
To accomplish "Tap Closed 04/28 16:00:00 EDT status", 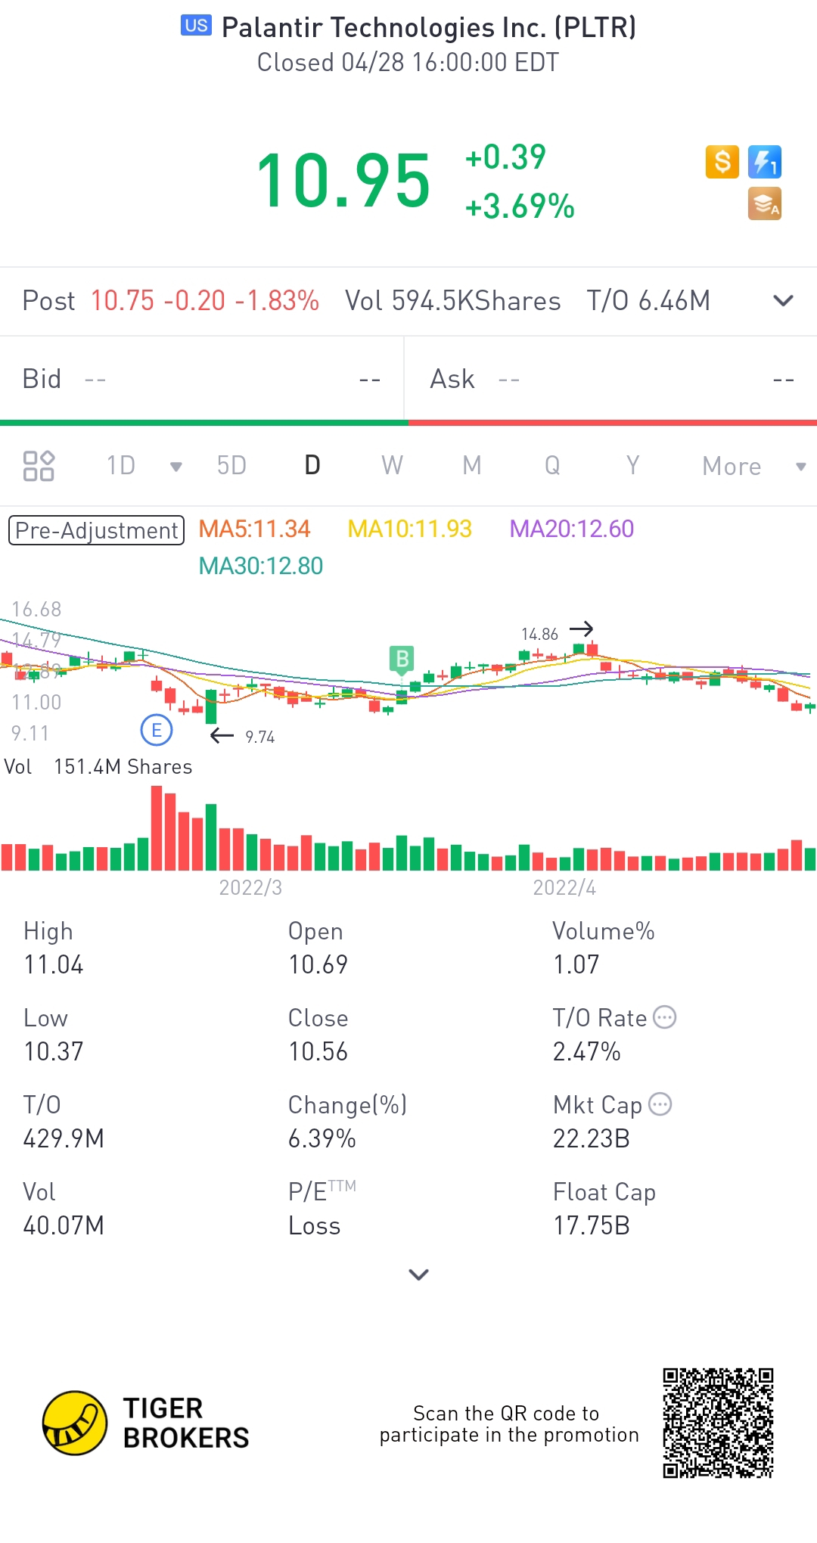I will (x=408, y=62).
